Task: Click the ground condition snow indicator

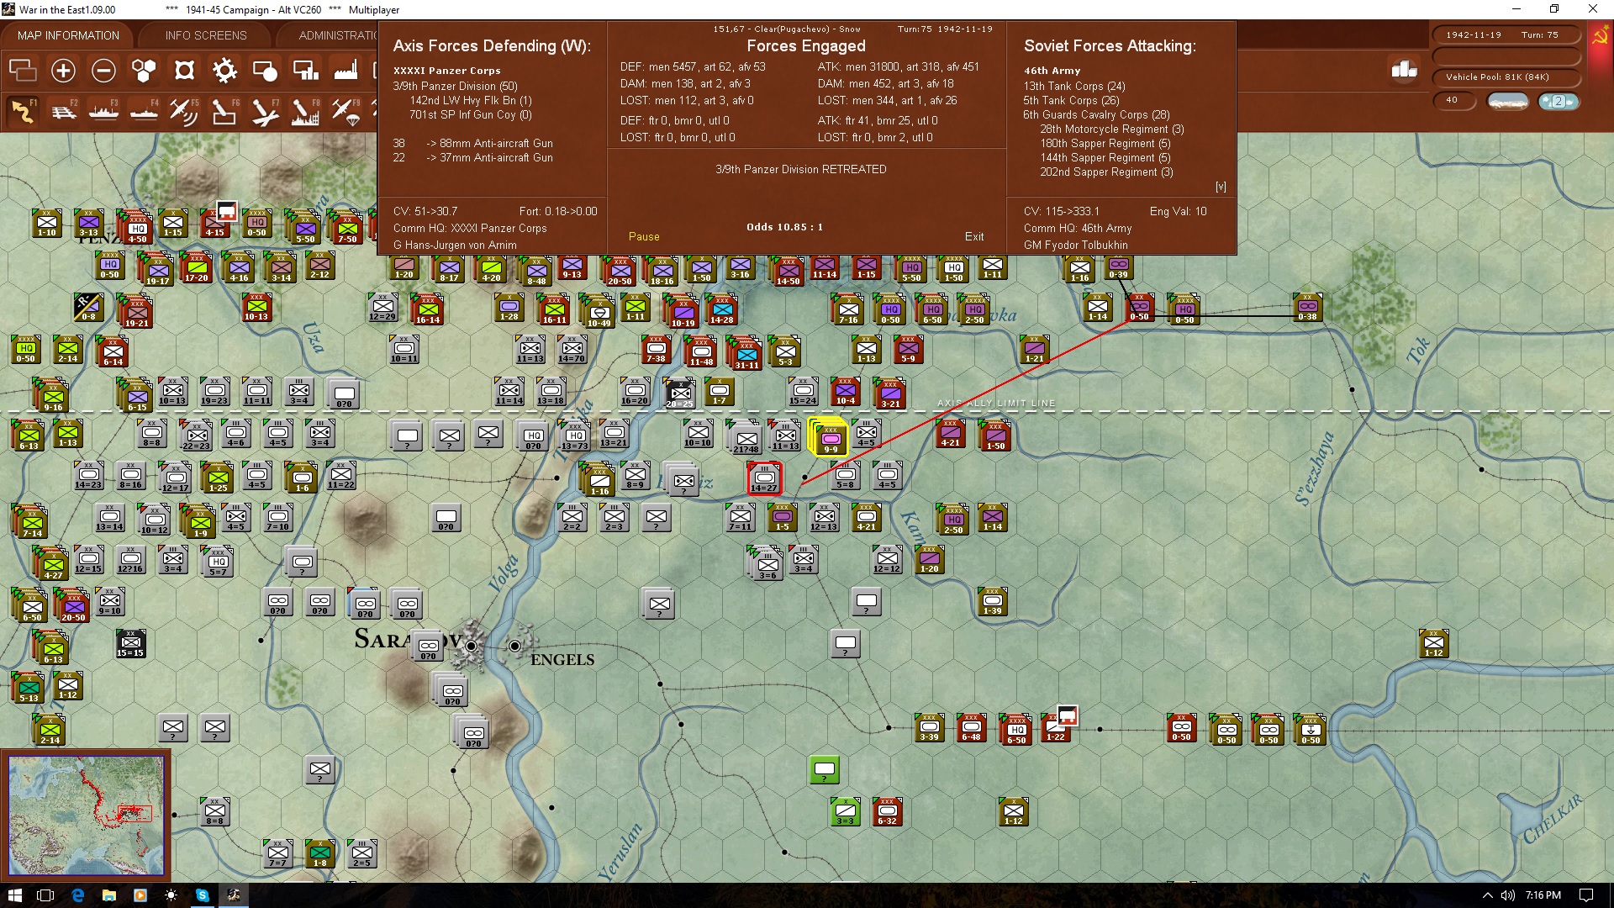Action: 1508,101
